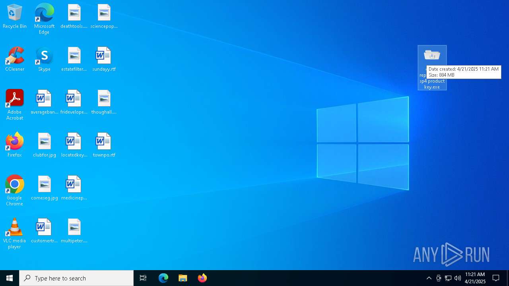Launch Edge from the taskbar

point(163,278)
